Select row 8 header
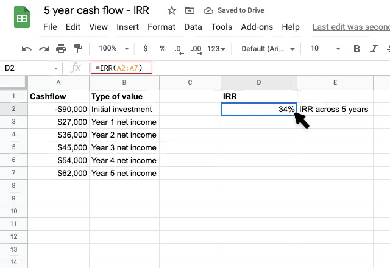390x268 pixels. pos(13,185)
